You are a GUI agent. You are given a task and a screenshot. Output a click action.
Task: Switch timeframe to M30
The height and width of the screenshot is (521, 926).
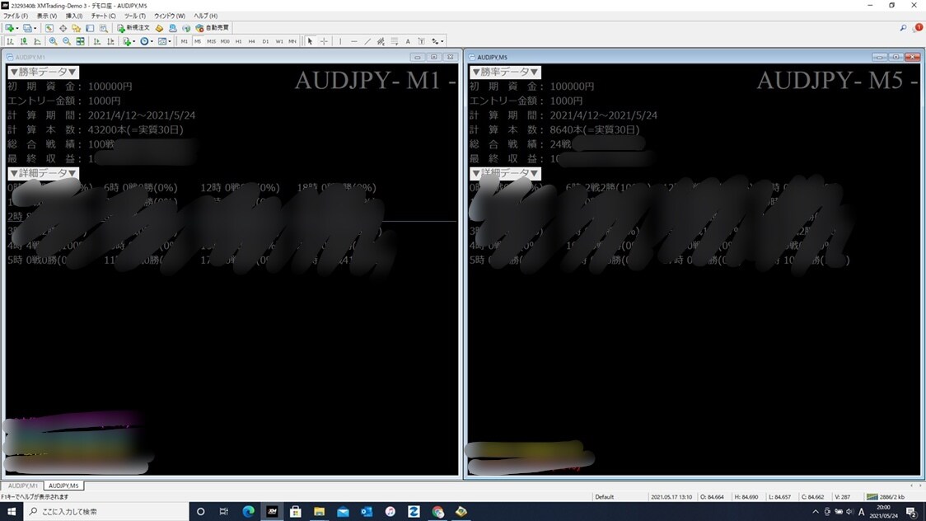(x=225, y=41)
